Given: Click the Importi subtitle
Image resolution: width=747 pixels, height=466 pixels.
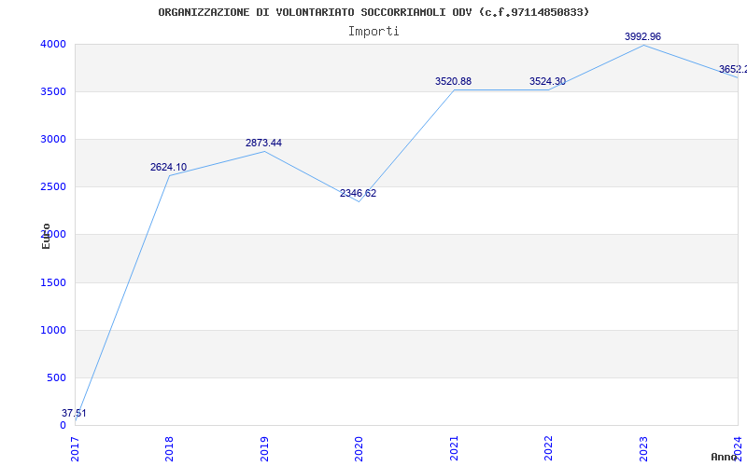Looking at the screenshot, I should point(373,31).
